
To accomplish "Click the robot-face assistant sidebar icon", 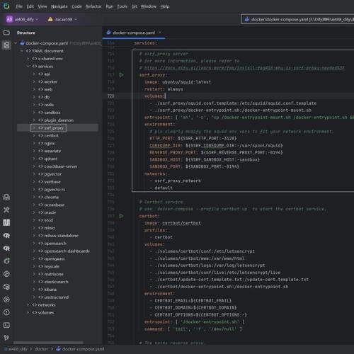I will (x=6, y=197).
